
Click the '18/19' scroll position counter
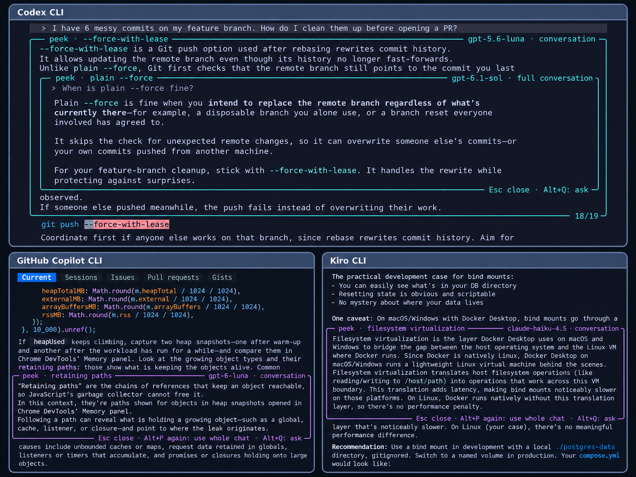(586, 216)
